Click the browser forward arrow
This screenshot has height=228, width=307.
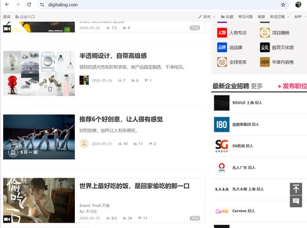(18, 4)
